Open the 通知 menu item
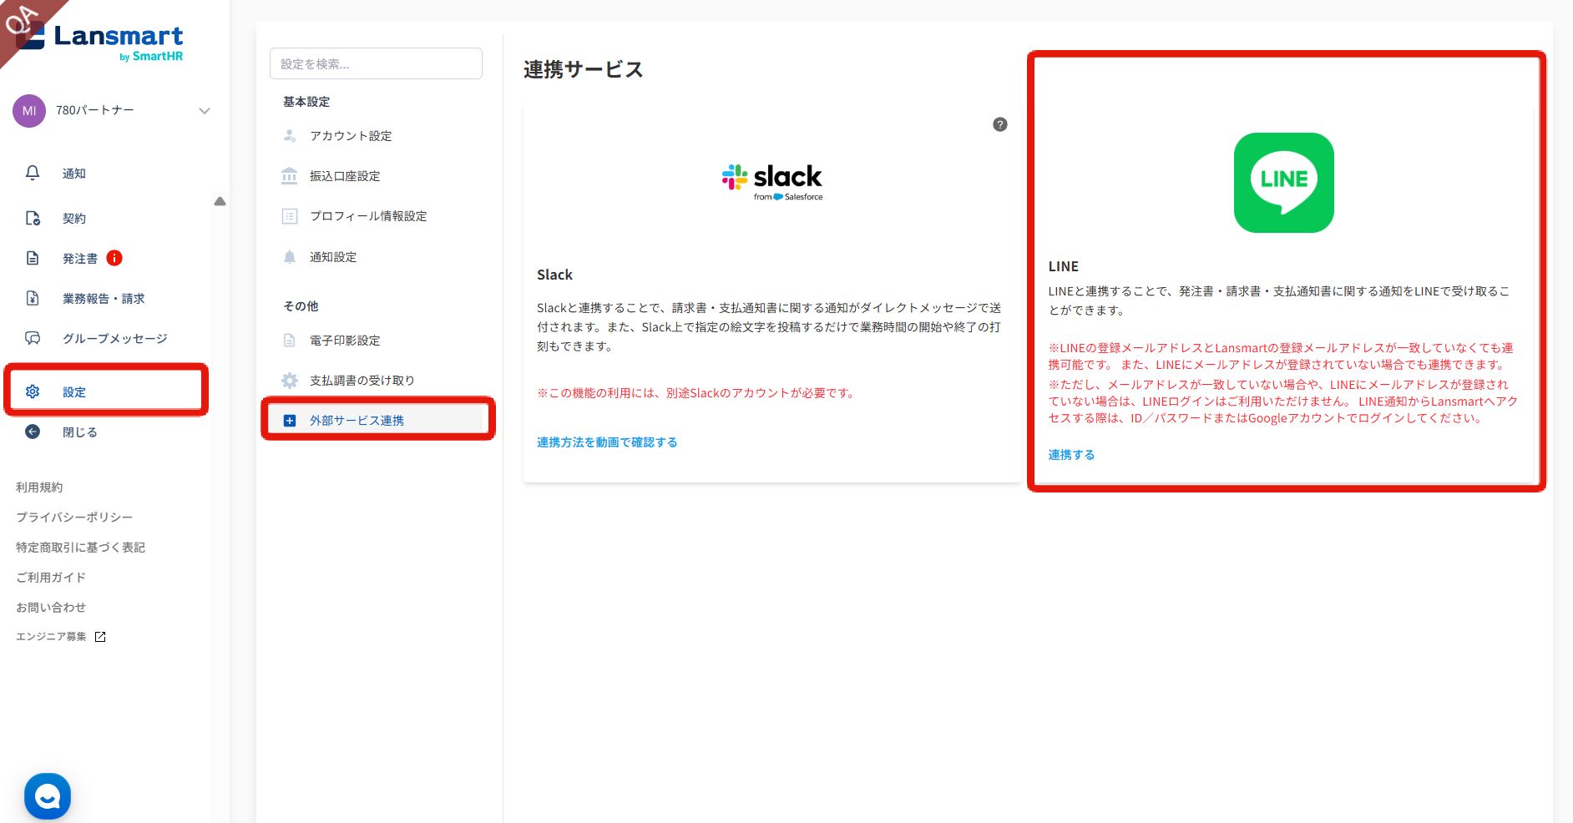 (74, 174)
